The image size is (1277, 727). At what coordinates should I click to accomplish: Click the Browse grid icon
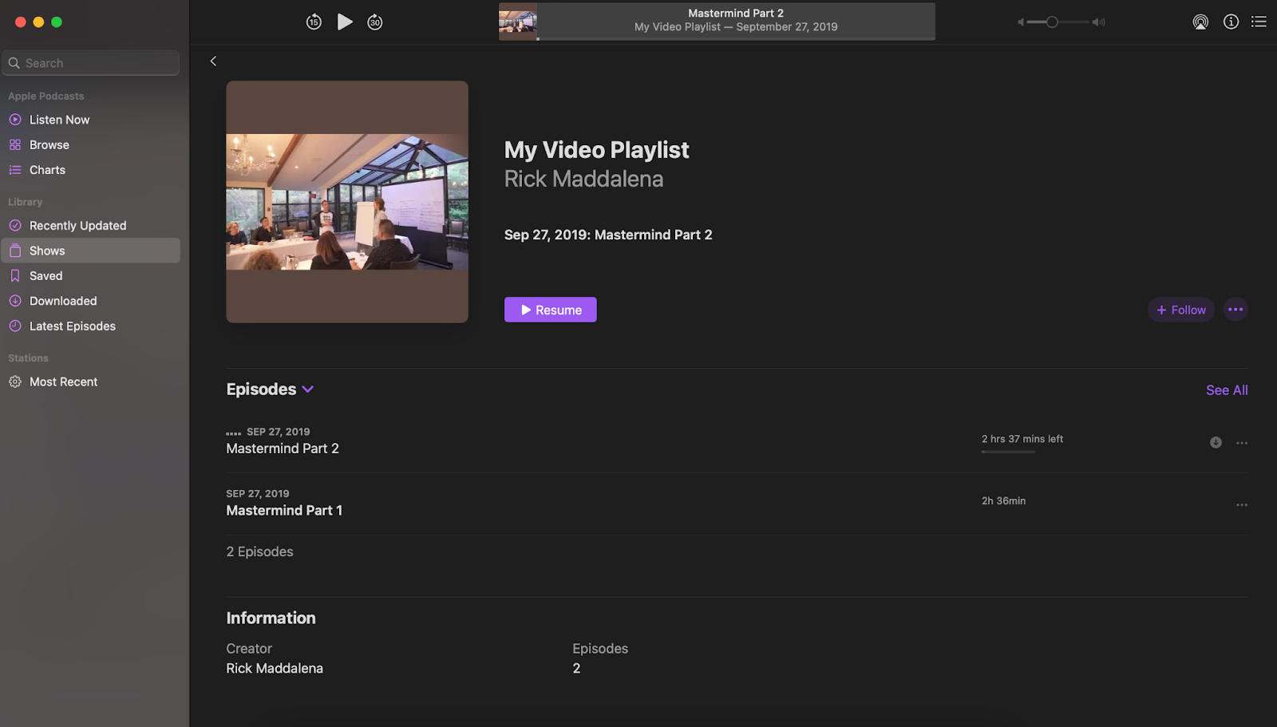click(15, 144)
